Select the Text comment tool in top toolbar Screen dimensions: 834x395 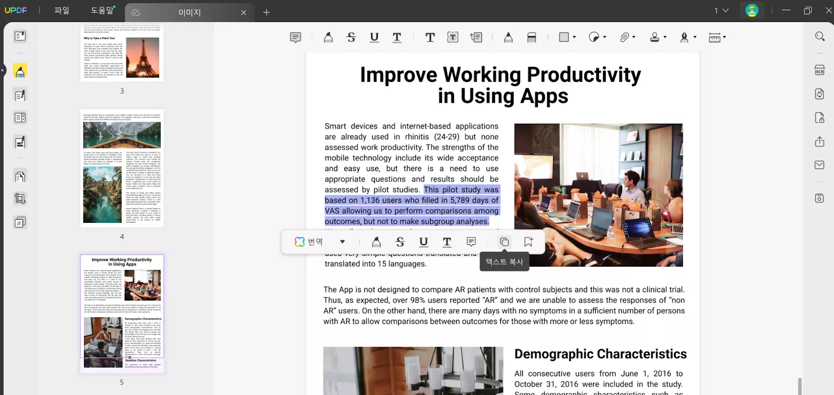[430, 38]
